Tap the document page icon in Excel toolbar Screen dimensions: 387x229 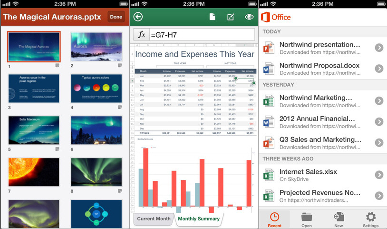(212, 17)
